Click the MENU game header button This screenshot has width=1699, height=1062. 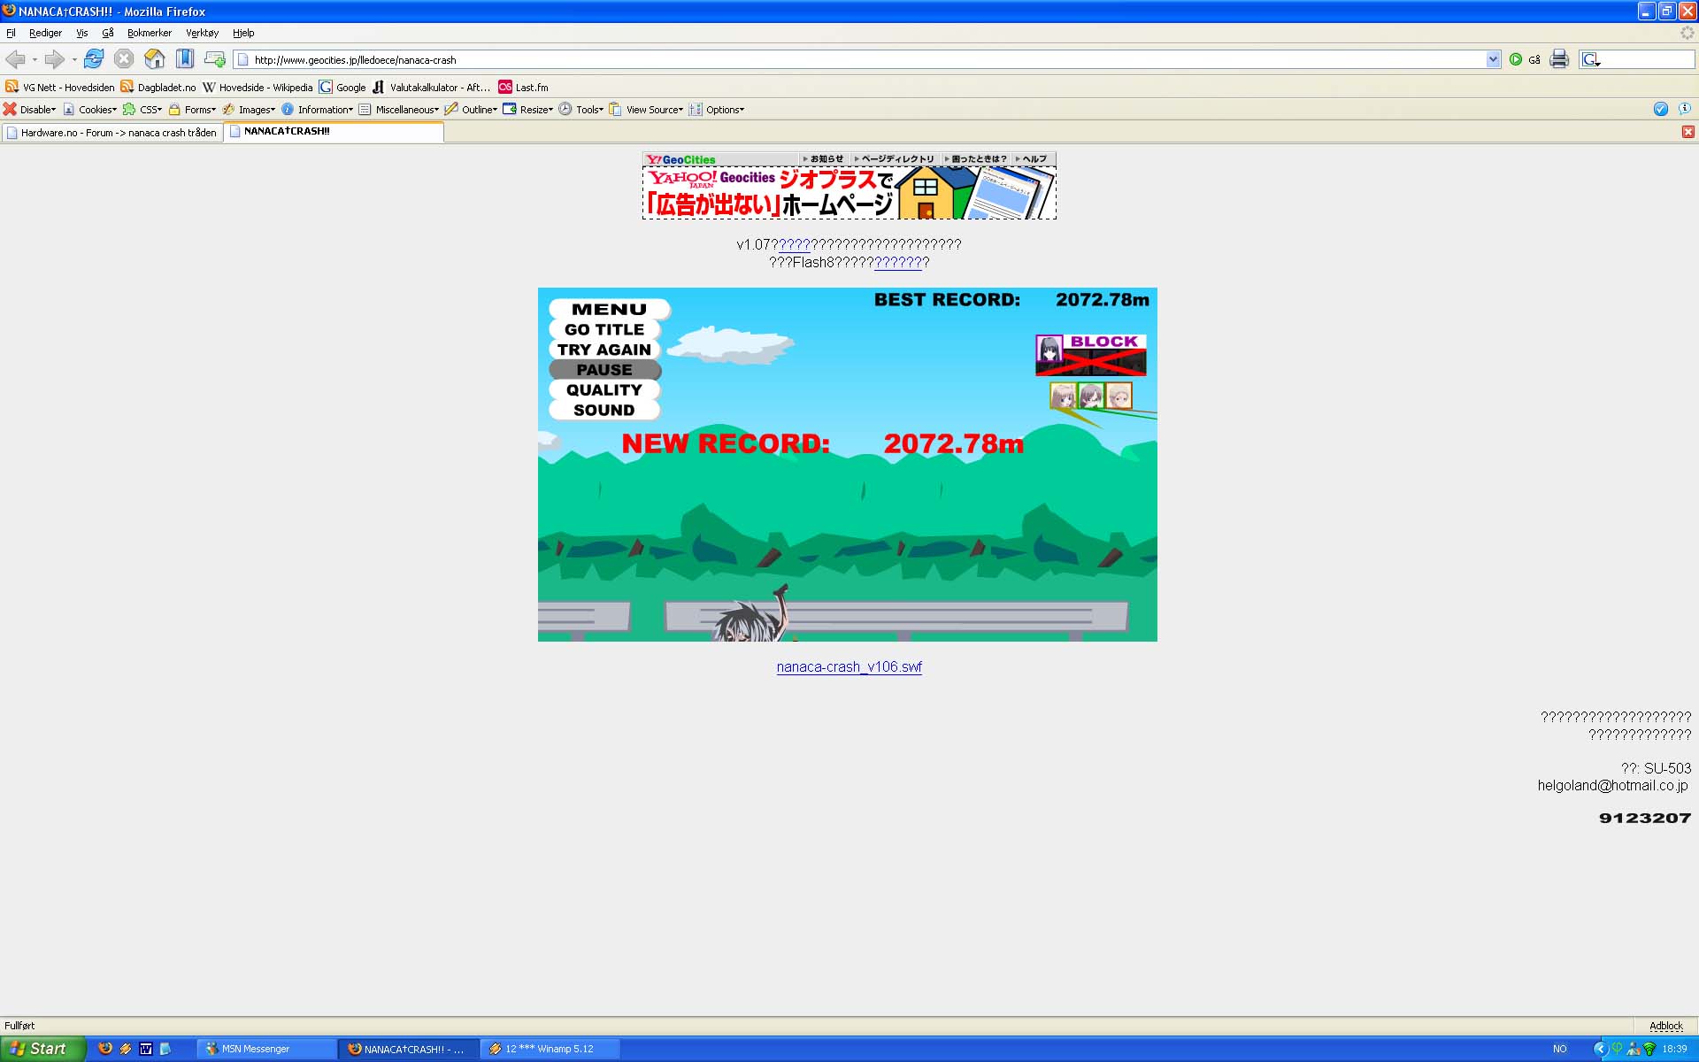coord(609,309)
